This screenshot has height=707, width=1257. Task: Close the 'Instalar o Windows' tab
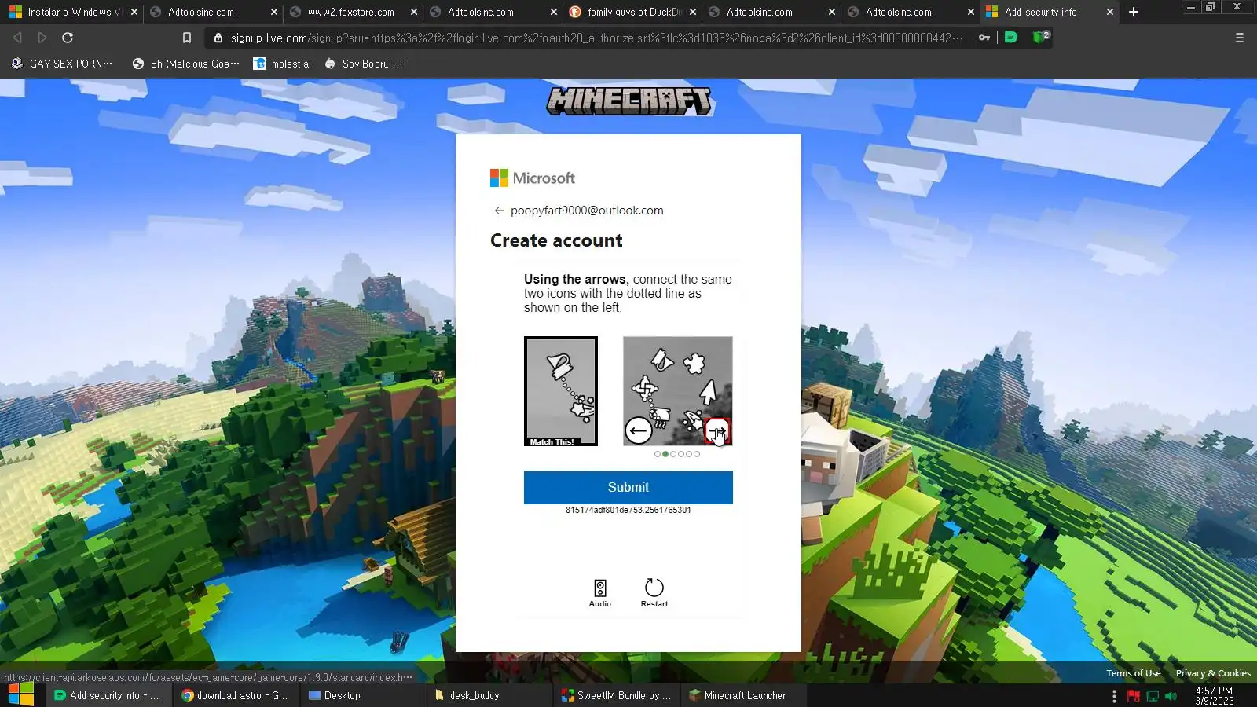click(134, 12)
